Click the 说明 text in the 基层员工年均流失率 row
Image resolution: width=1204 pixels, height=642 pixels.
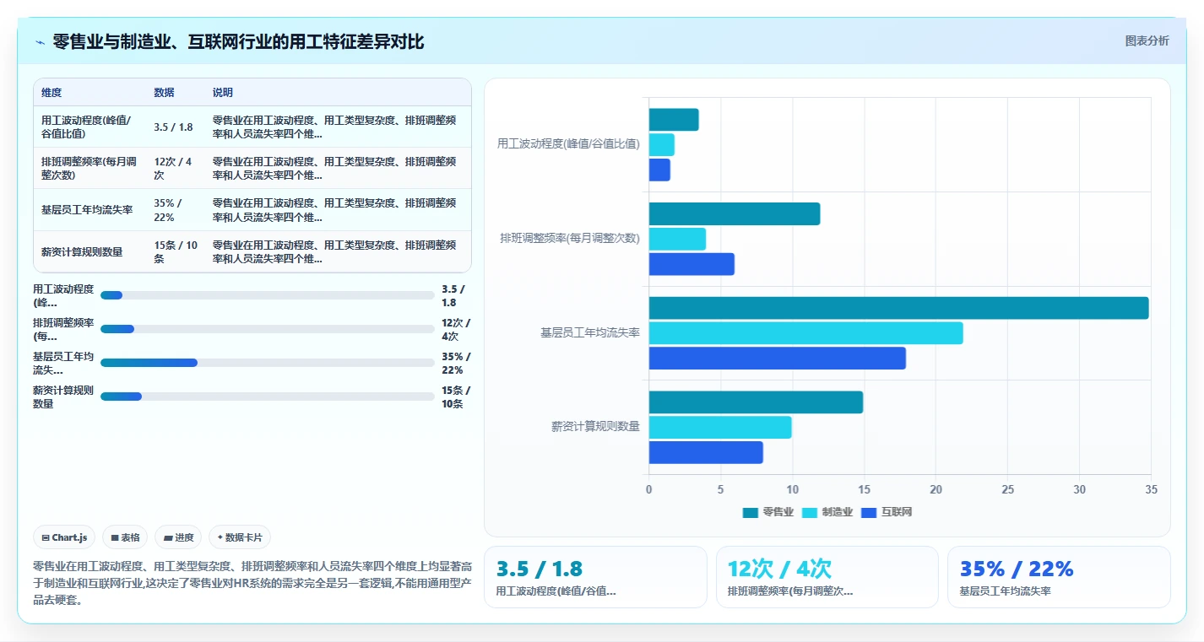coord(334,210)
